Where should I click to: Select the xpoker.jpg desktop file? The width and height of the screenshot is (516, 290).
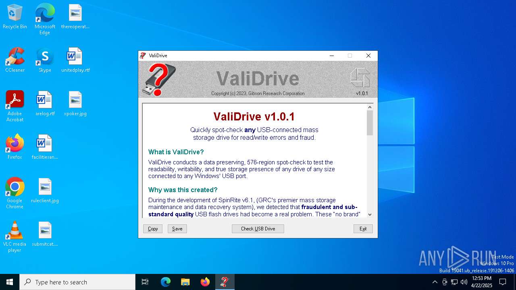(75, 104)
